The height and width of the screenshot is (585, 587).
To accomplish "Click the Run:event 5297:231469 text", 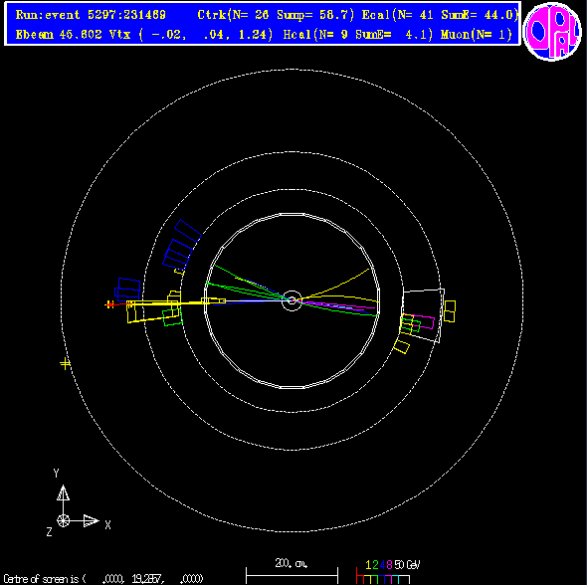I will pos(91,15).
